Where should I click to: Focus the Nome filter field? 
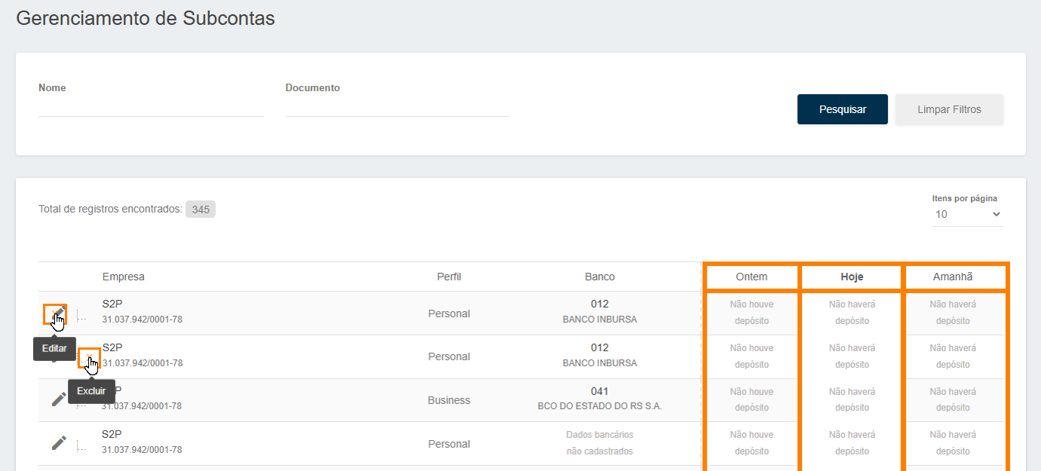(150, 106)
